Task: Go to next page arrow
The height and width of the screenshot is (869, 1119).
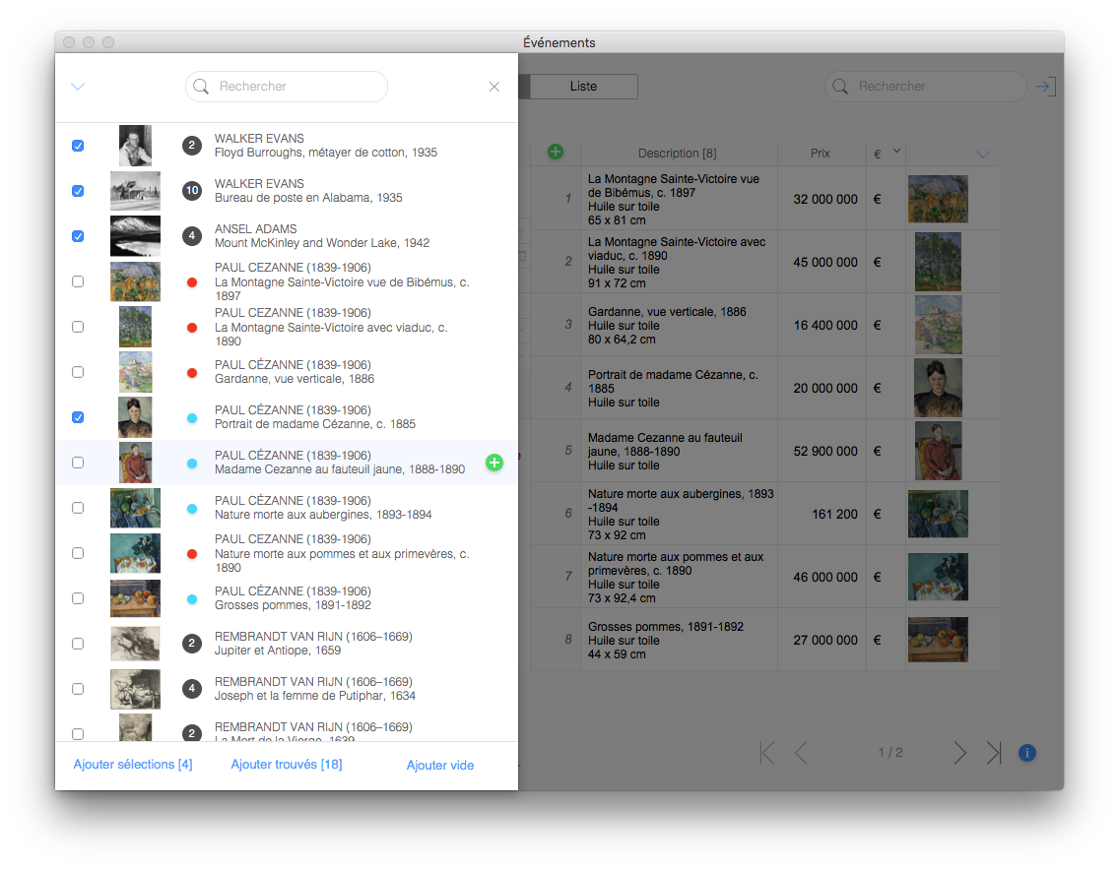Action: (959, 753)
